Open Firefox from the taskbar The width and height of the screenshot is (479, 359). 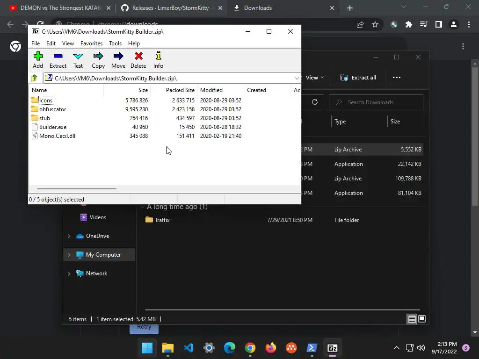(271, 348)
